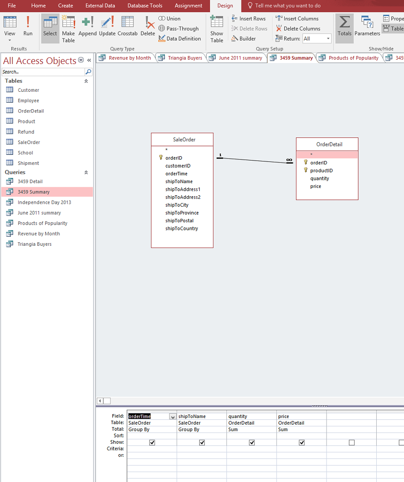
Task: Switch to the Assignment ribbon tab
Action: (188, 6)
